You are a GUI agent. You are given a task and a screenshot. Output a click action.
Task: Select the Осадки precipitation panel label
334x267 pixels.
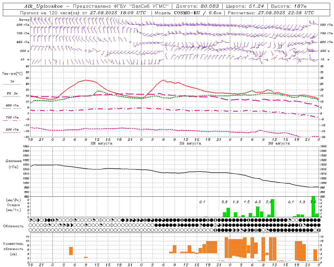click(14, 205)
